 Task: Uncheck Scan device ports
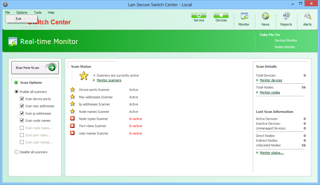[22, 99]
